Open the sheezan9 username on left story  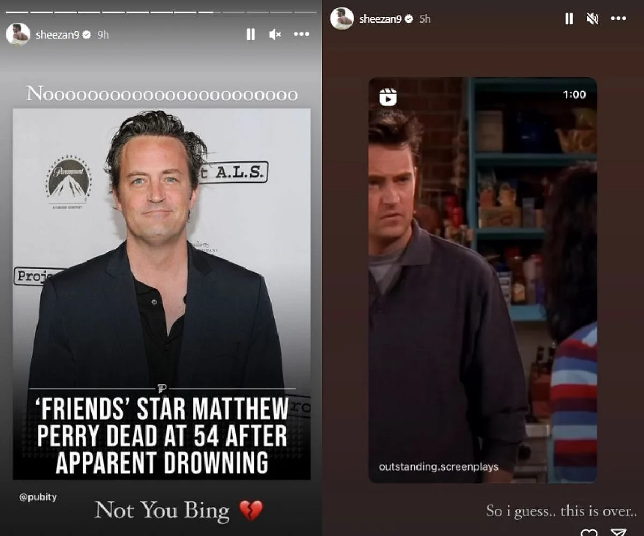(x=57, y=34)
